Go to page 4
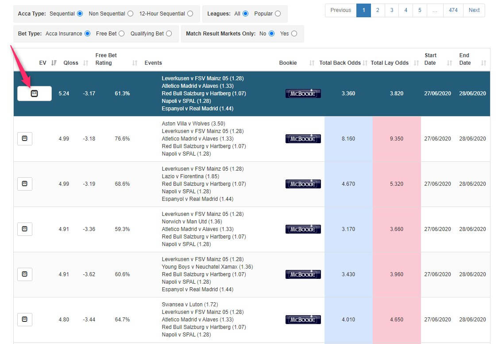This screenshot has height=344, width=502. (406, 10)
